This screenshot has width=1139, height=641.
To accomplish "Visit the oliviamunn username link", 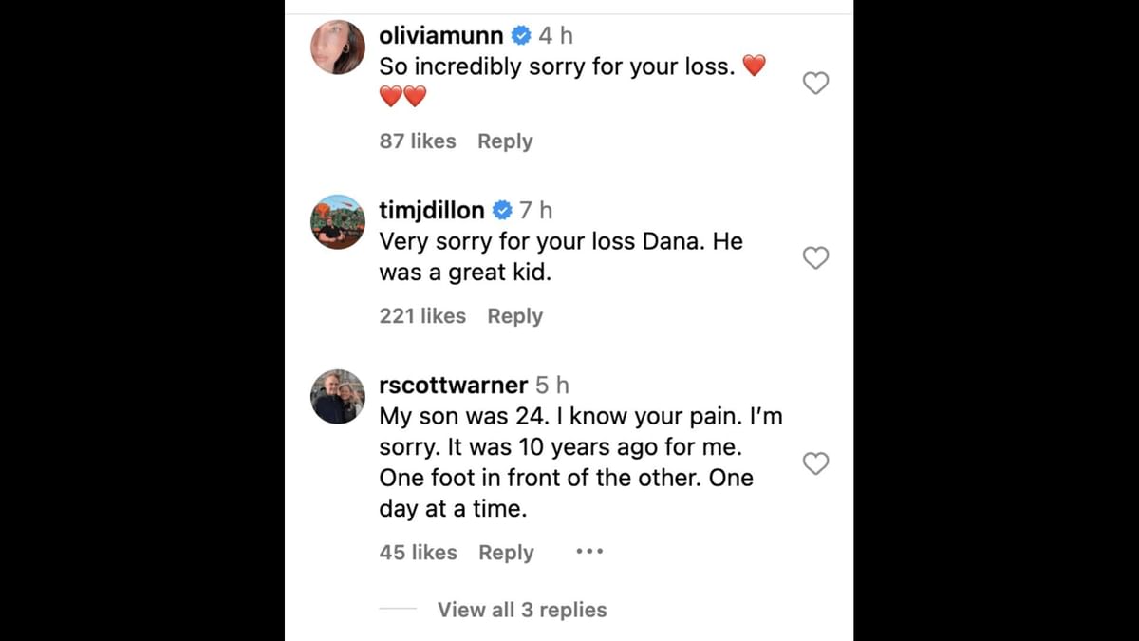I will pos(441,36).
